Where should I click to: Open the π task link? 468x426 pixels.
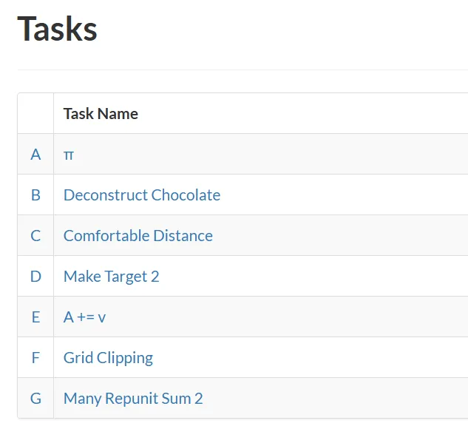[68, 155]
